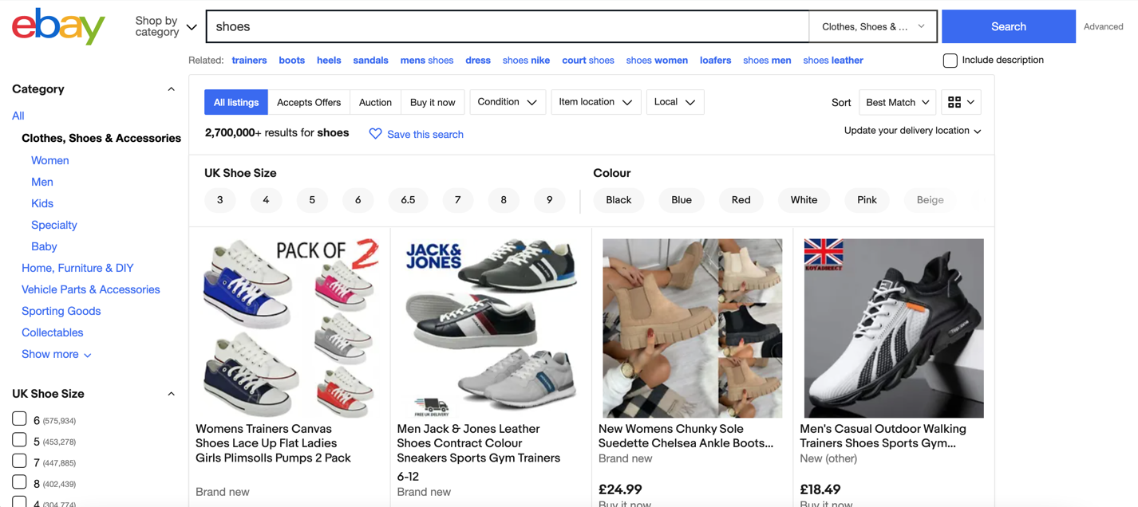This screenshot has width=1138, height=507.
Task: Open the "Clothes, Shoes &..." category selector
Action: click(872, 26)
